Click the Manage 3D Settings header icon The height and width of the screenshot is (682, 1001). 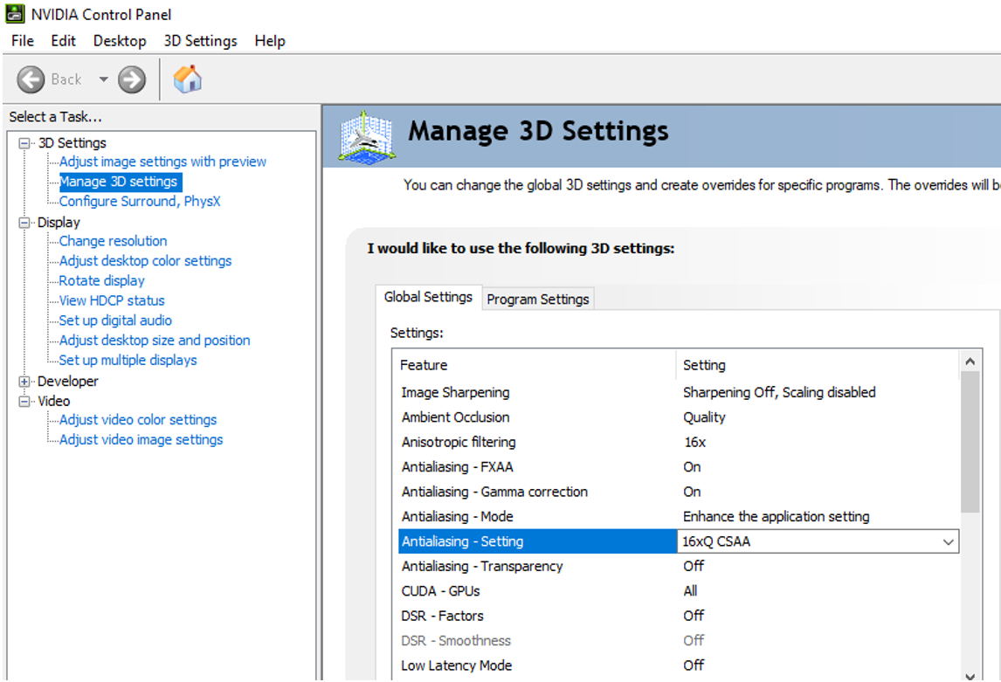tap(367, 137)
